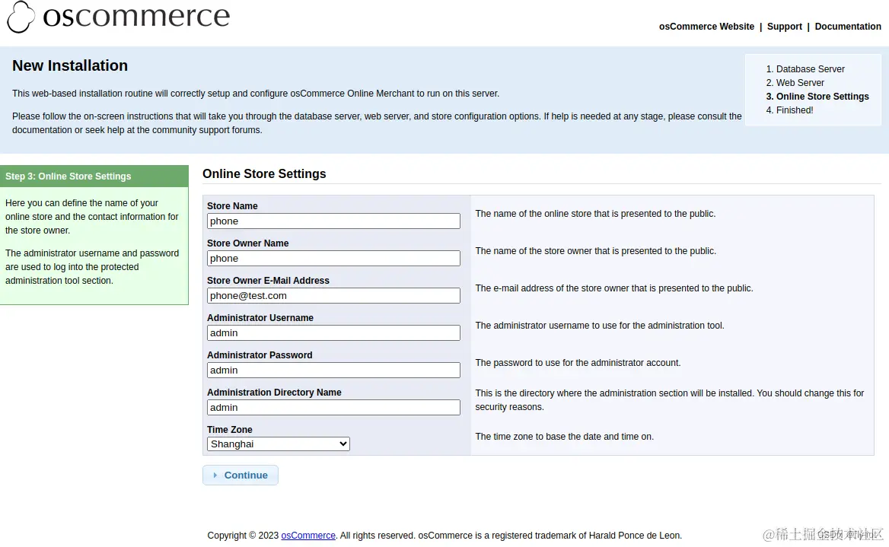889x547 pixels.
Task: Click the 'Administrator Password' label
Action: point(260,355)
